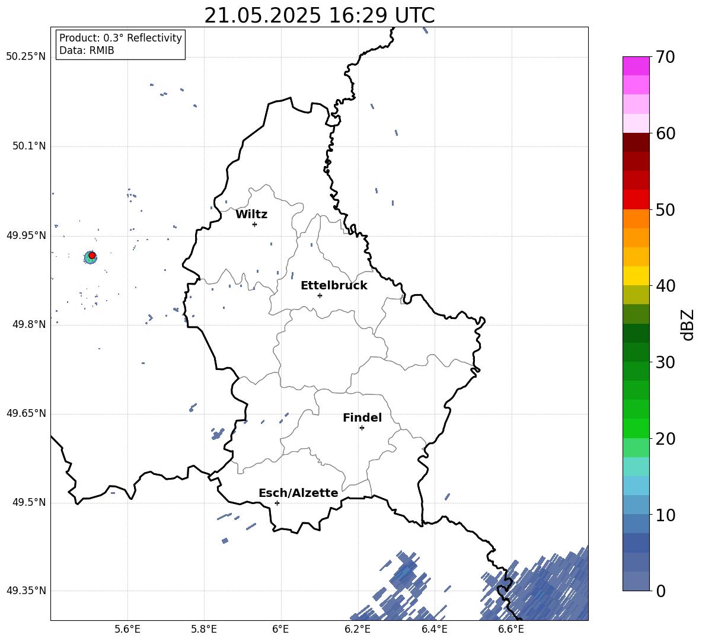
Task: Click the 60 tick on colorbar
Action: tap(665, 133)
